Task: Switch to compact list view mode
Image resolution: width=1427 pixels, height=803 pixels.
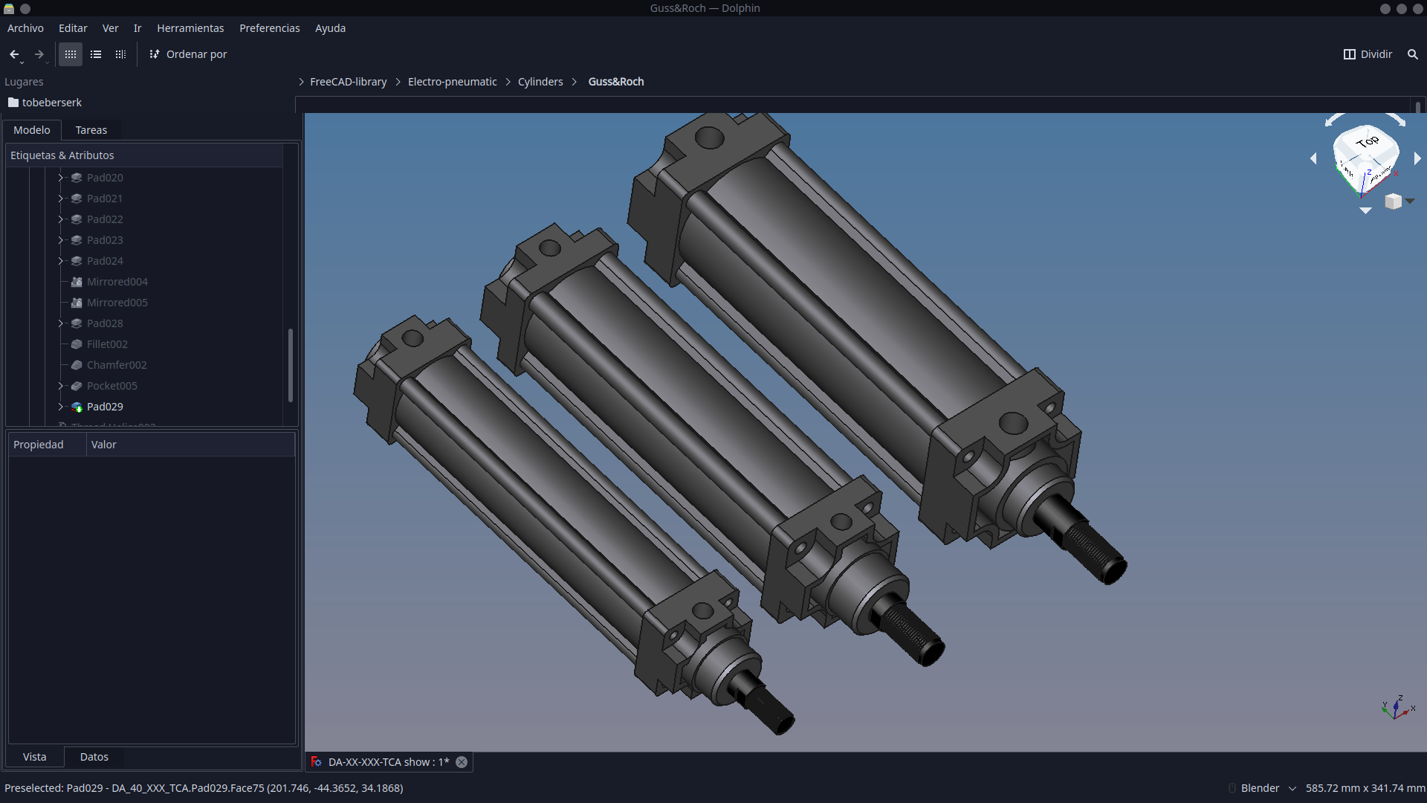Action: point(96,54)
